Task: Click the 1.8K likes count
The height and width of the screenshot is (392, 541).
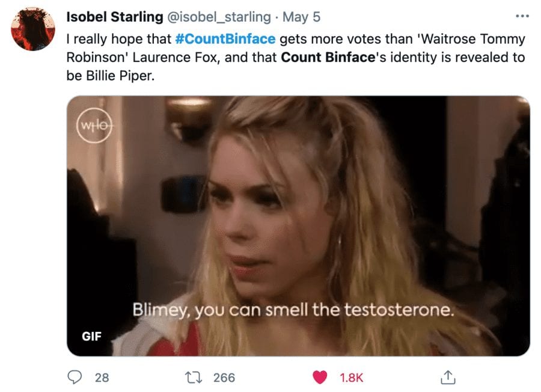Action: (x=351, y=378)
